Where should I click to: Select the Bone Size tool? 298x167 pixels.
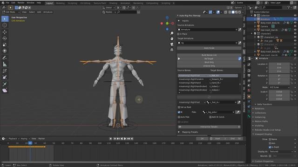tap(5, 77)
